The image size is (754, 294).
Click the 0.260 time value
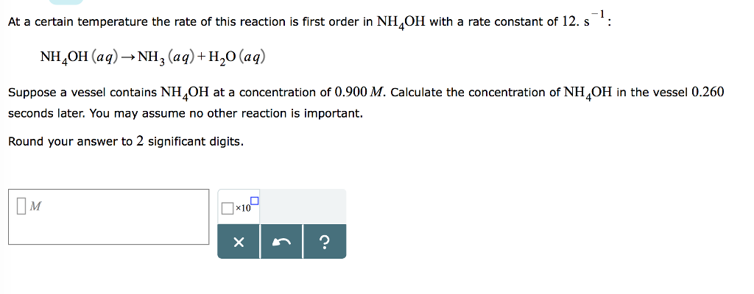tap(708, 93)
